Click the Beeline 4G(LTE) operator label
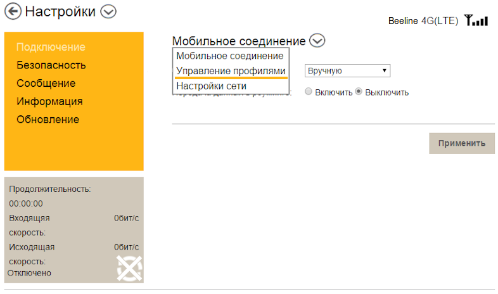This screenshot has width=498, height=294. 423,21
